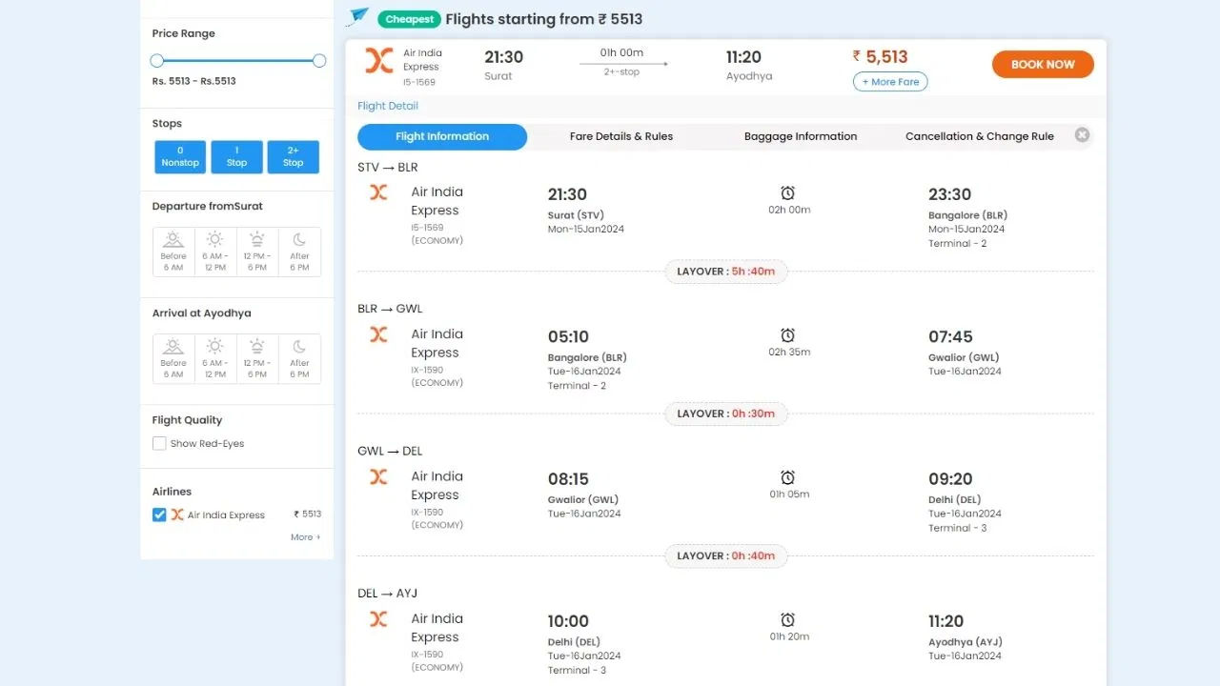Click the ₹ 5,513 fare price
This screenshot has height=686, width=1220.
click(880, 56)
